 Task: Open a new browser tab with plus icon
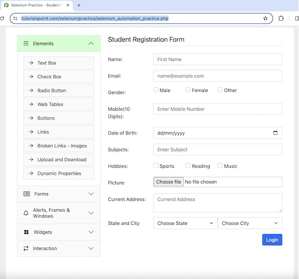pyautogui.click(x=79, y=5)
